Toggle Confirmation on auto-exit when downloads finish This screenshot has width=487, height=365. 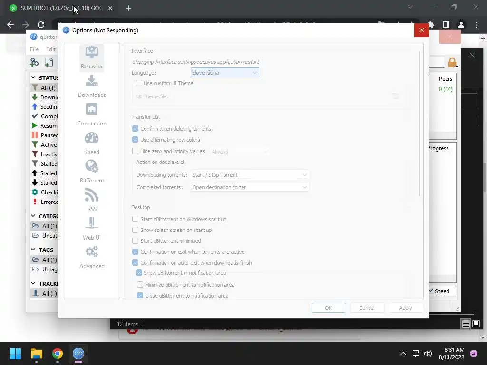pyautogui.click(x=135, y=263)
